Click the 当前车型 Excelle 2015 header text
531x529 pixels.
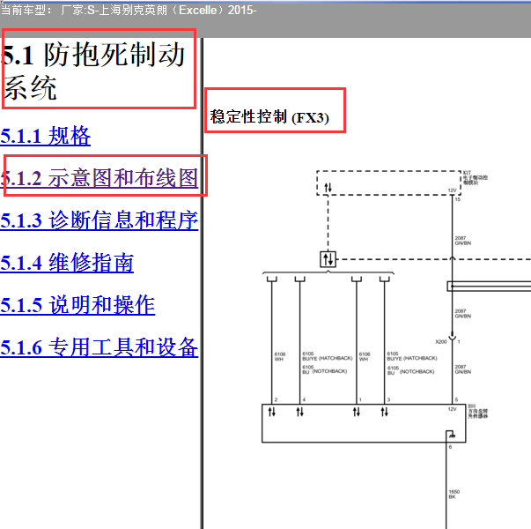[x=129, y=10]
